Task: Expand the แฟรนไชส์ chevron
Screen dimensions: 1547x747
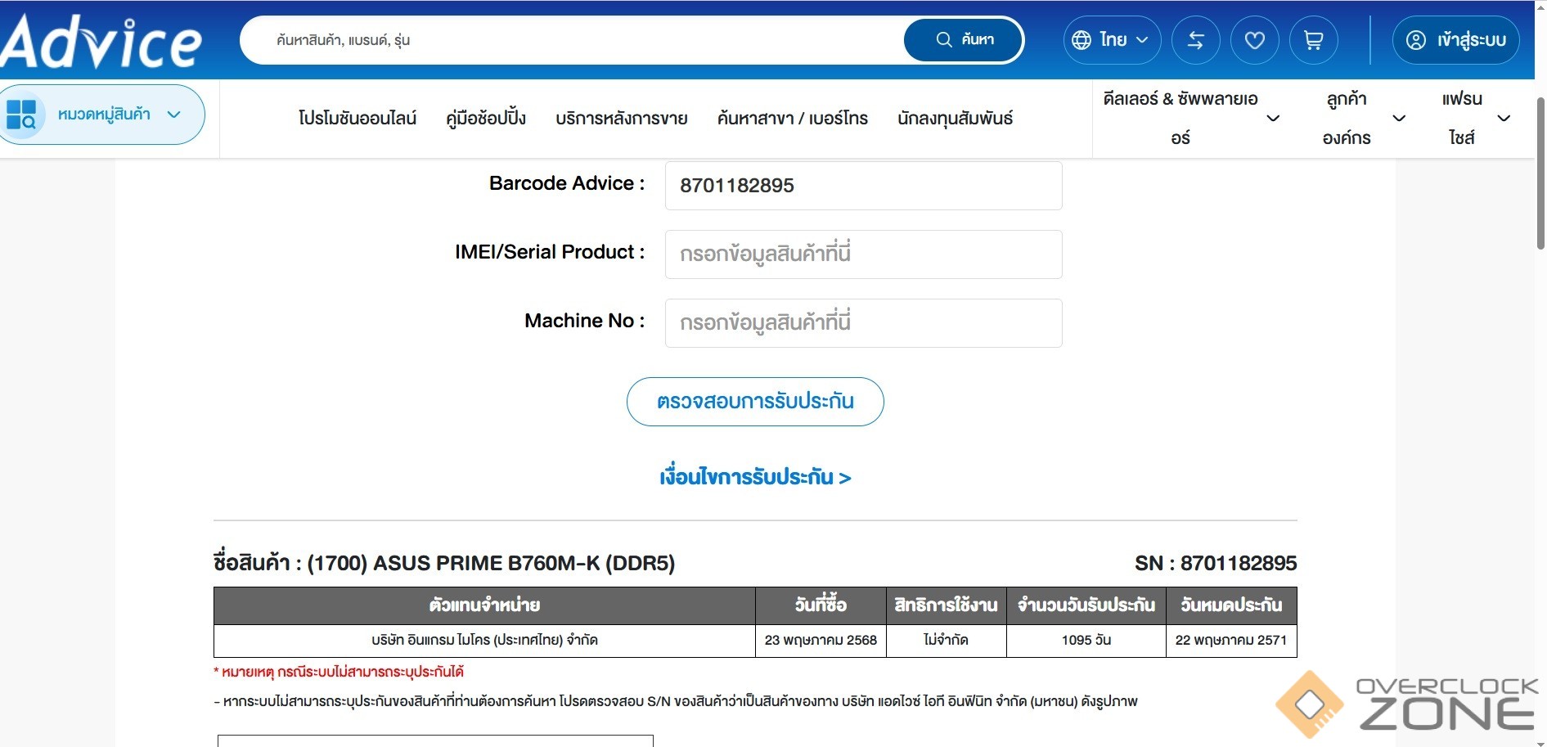Action: tap(1504, 119)
